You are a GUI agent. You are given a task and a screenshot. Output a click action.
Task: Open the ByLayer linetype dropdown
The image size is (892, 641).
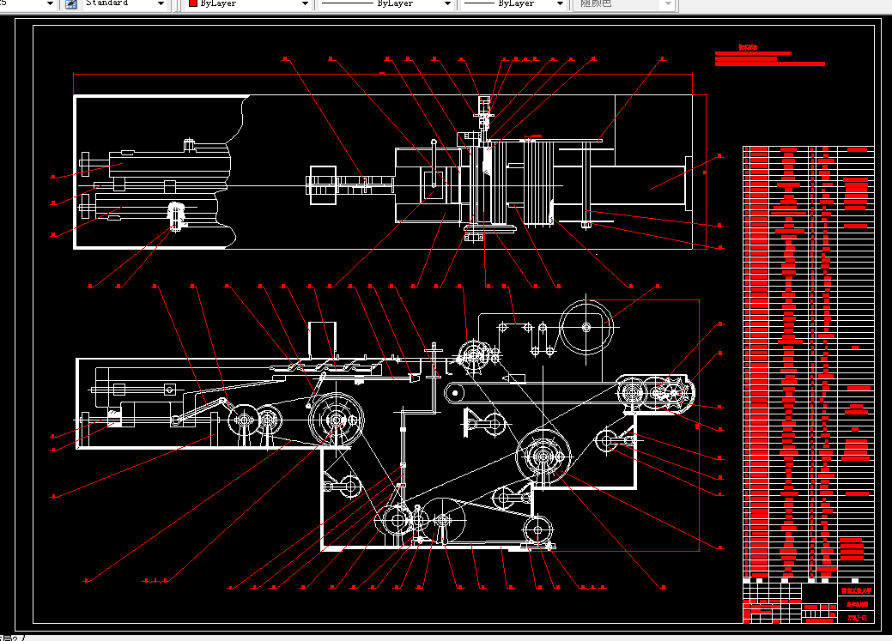[x=385, y=4]
